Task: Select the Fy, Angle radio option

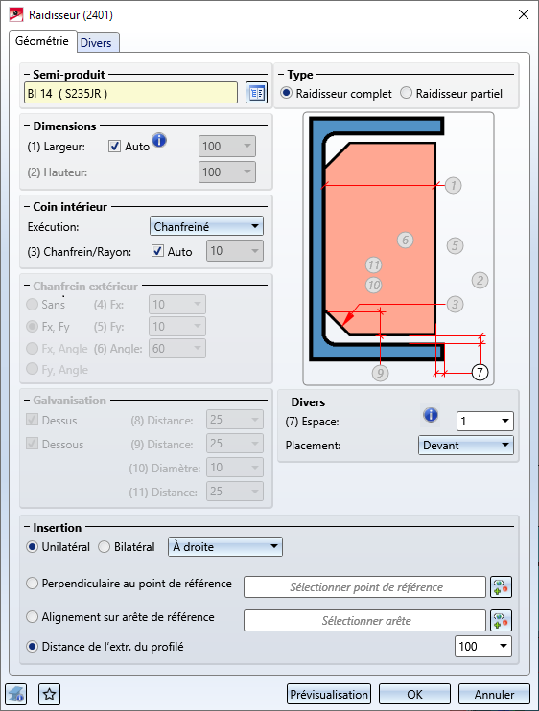Action: [x=32, y=369]
